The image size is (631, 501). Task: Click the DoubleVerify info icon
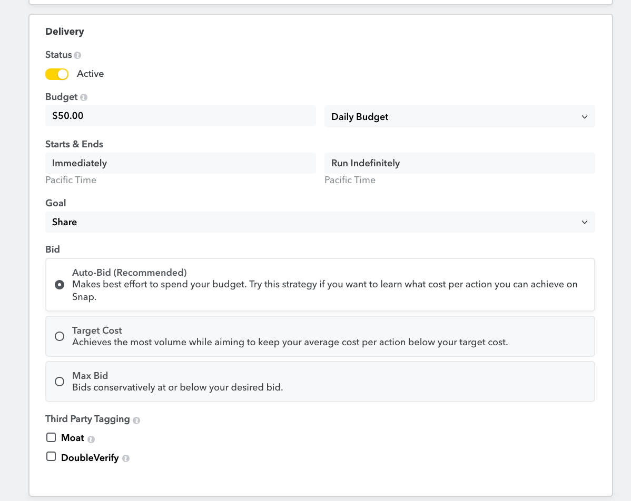pos(125,458)
